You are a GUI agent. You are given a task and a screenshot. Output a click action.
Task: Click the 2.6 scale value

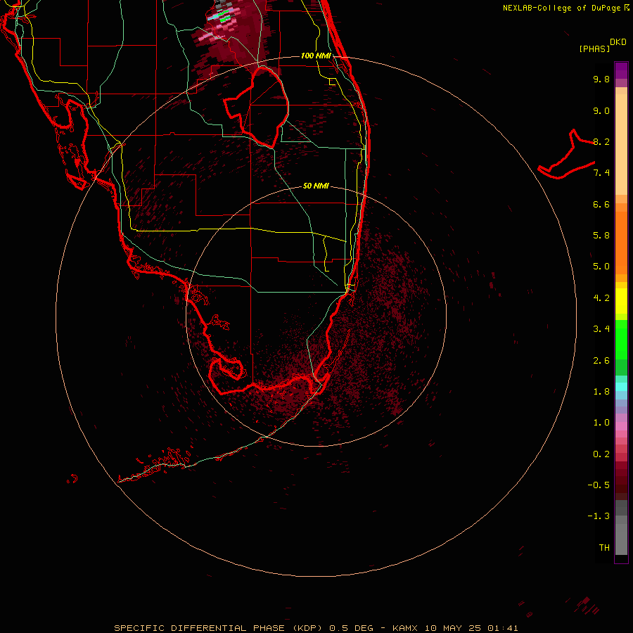[x=601, y=361]
